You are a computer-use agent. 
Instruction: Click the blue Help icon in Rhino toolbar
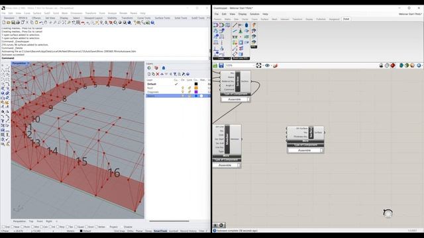click(152, 22)
